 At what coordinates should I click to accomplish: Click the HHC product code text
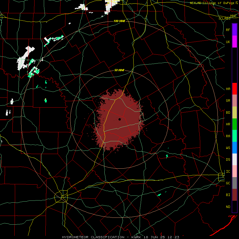[233, 16]
